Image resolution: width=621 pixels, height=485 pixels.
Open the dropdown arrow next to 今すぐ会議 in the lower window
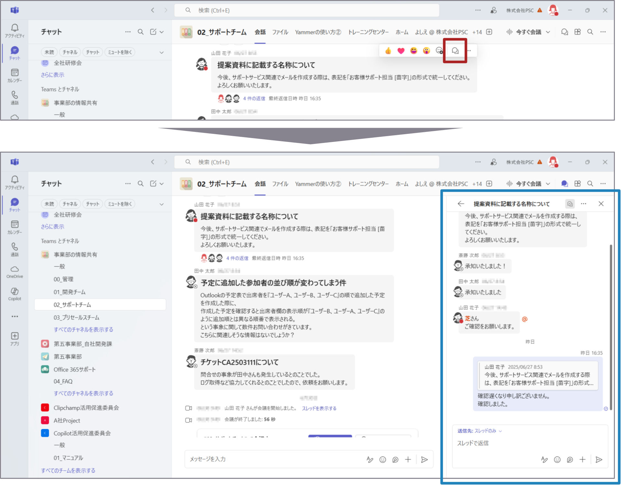pos(548,184)
